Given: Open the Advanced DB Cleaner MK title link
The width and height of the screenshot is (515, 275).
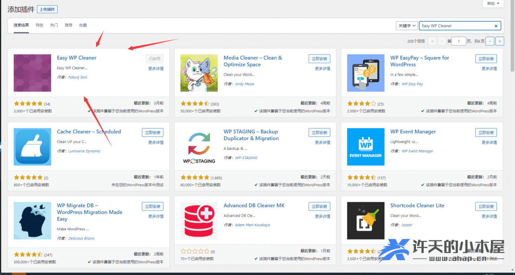Looking at the screenshot, I should click(x=254, y=205).
